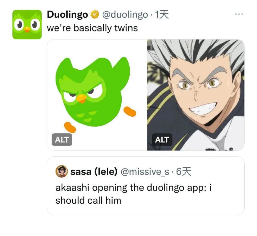Click the 'we're basically twins' tweet text
The width and height of the screenshot is (257, 236).
[x=92, y=28]
